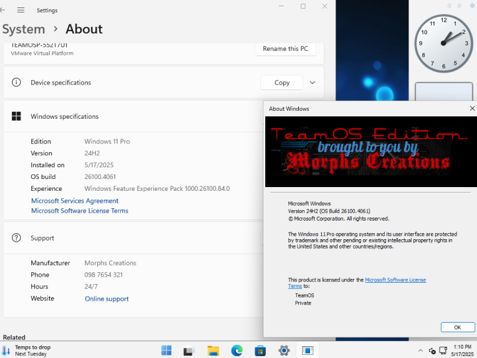Close the Settings window
Screen dimensions: 477x358
(324, 6)
